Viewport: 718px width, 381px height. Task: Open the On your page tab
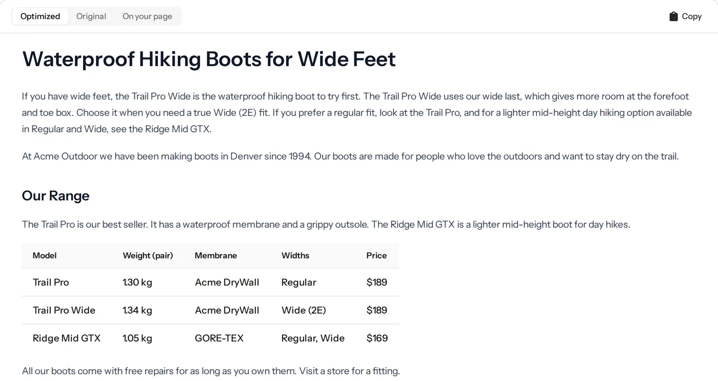pos(147,16)
